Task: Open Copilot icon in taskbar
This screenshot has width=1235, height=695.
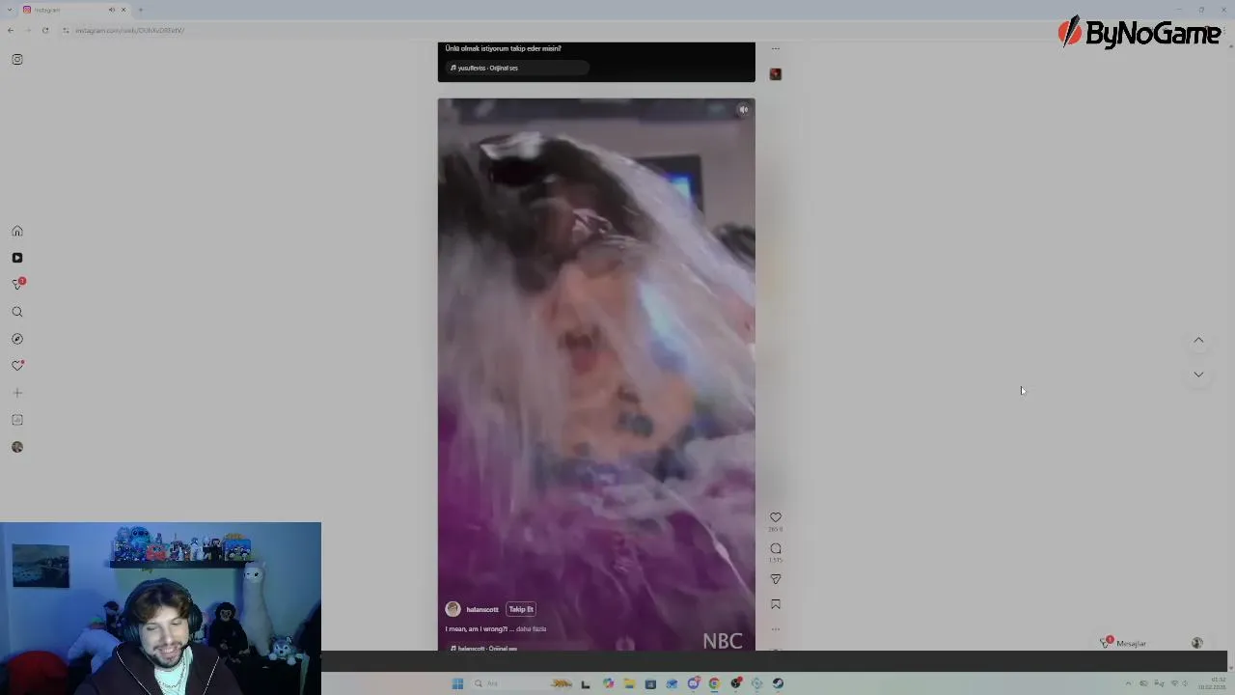Action: point(608,683)
